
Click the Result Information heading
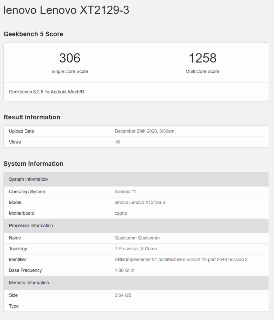pyautogui.click(x=32, y=117)
